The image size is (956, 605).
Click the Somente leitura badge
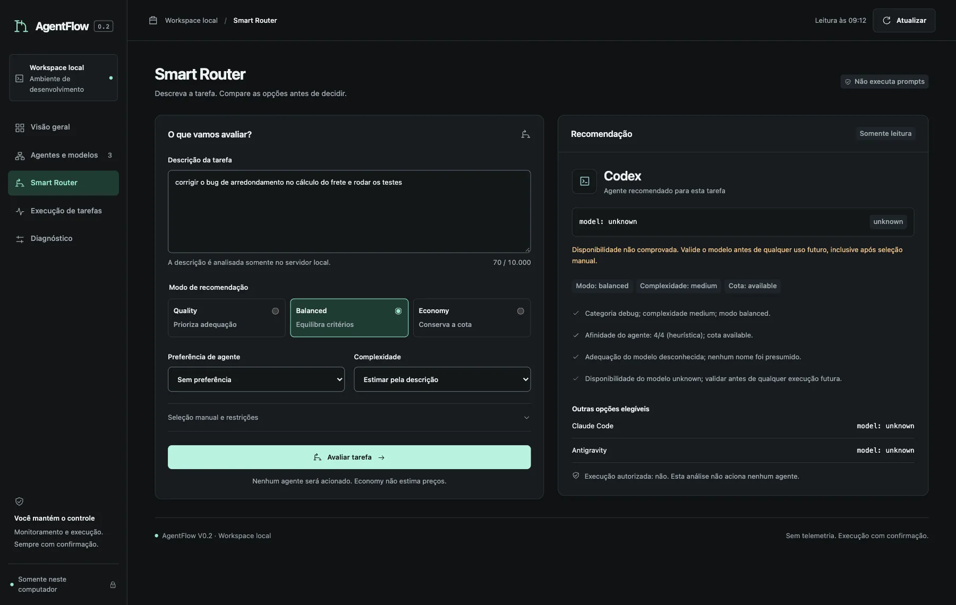(885, 134)
